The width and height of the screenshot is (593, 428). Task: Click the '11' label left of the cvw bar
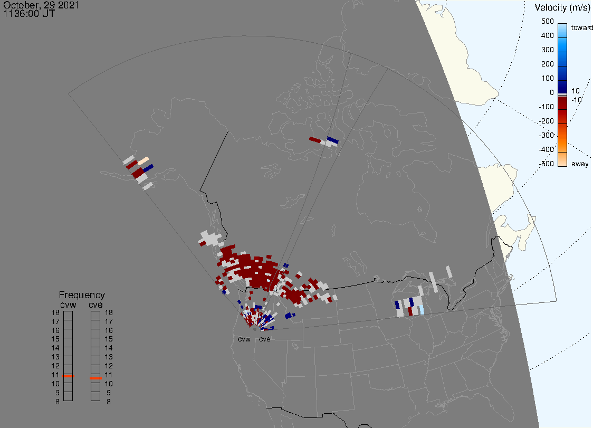point(55,375)
